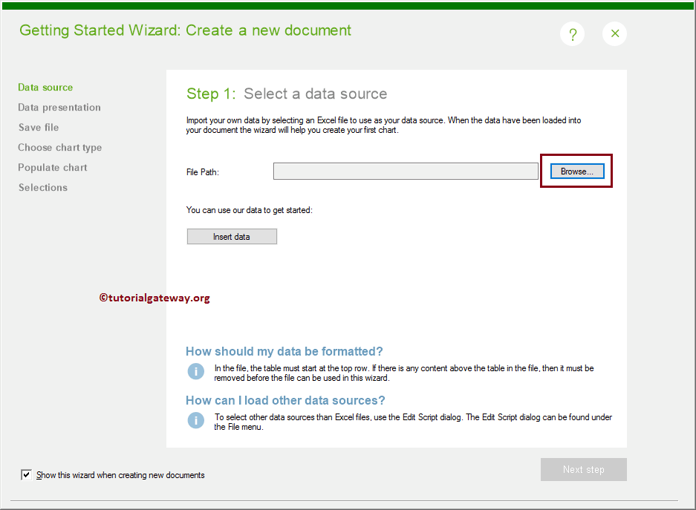The height and width of the screenshot is (510, 696).
Task: Close the wizard using the X icon
Action: click(614, 33)
